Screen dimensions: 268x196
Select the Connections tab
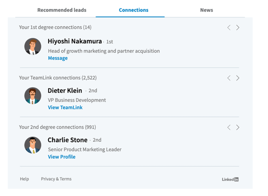tap(134, 10)
